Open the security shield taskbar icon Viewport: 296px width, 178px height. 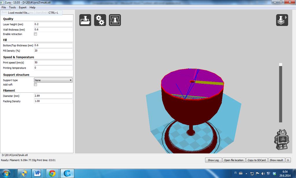point(24,173)
